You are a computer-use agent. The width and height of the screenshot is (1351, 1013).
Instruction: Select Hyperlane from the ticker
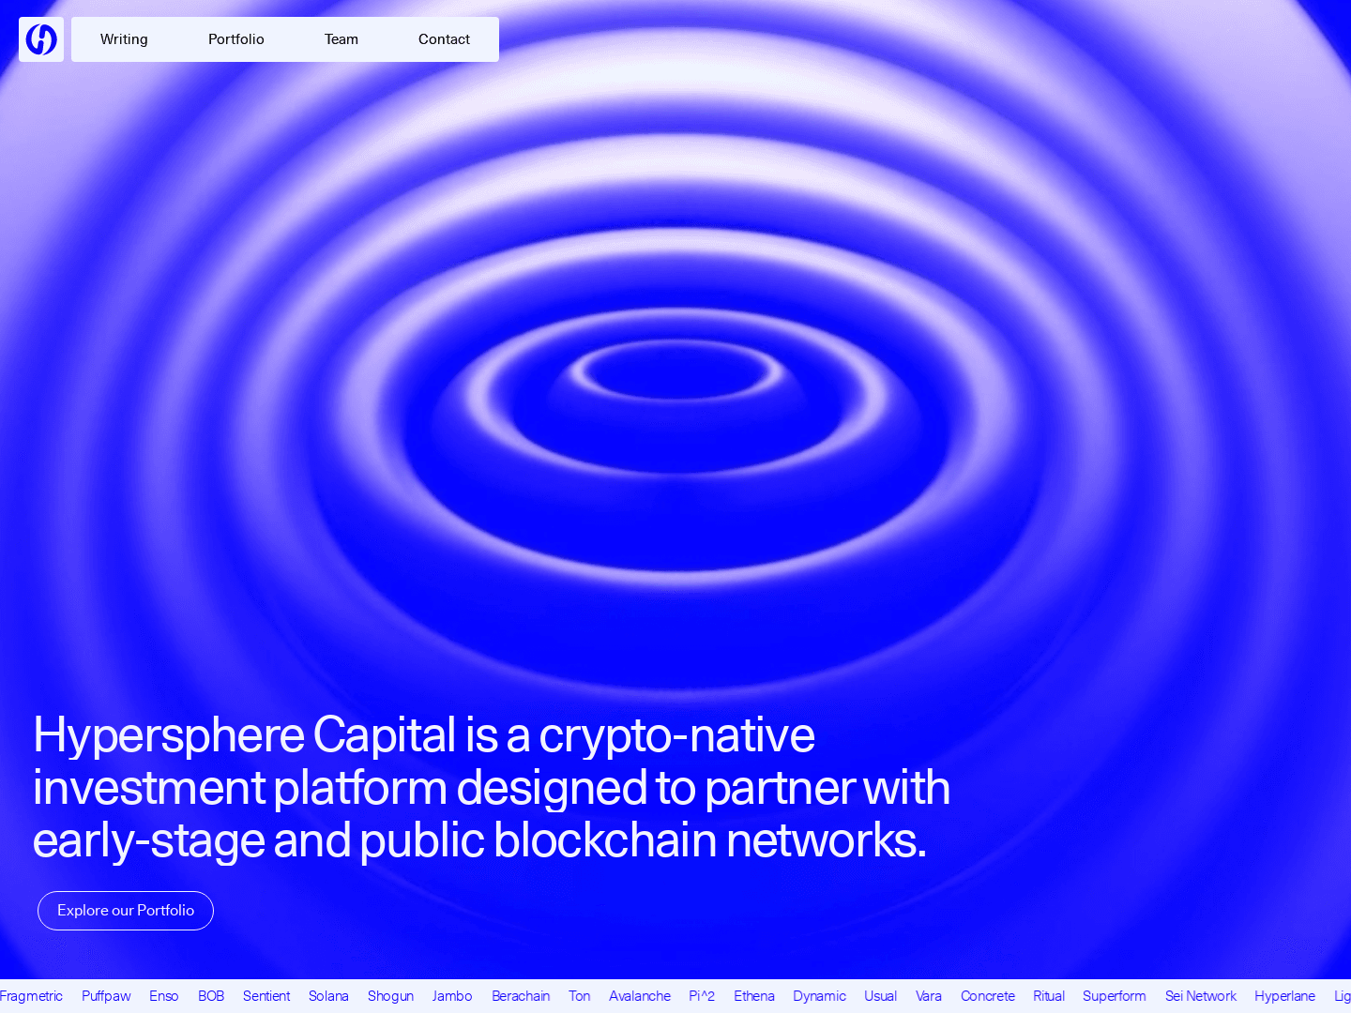click(1284, 996)
